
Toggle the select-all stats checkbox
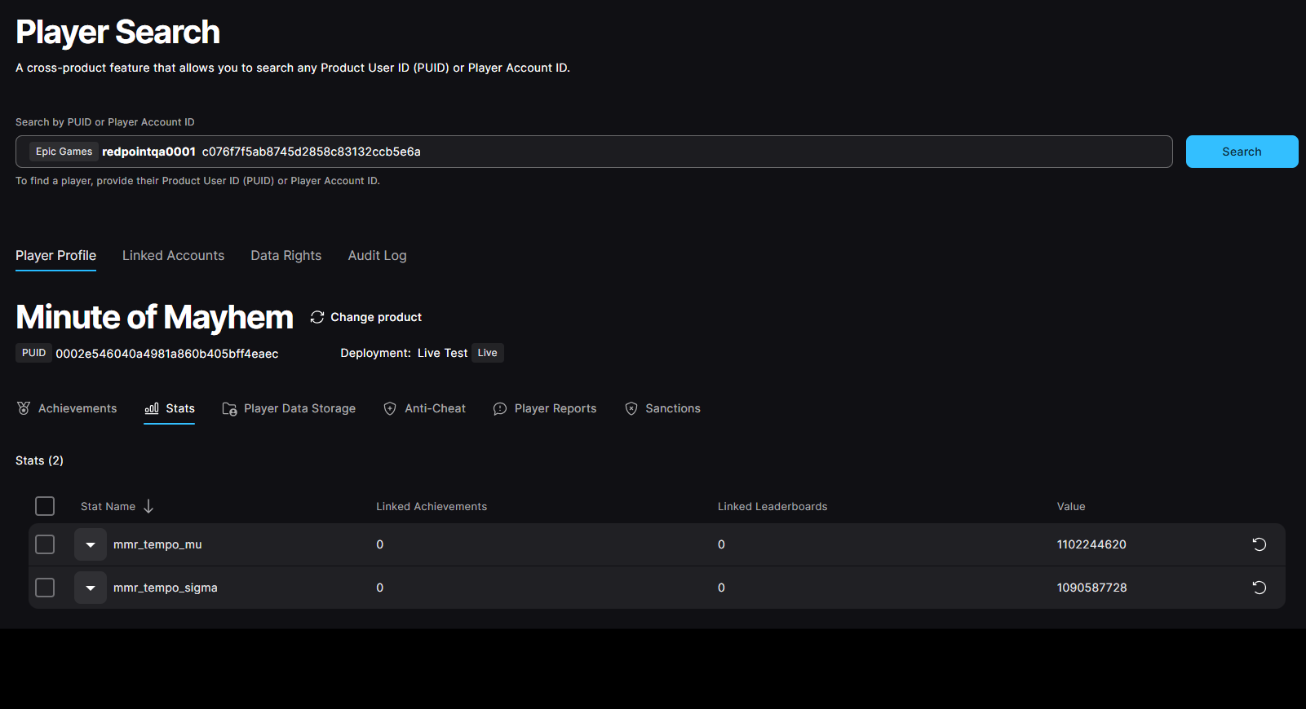(x=45, y=506)
